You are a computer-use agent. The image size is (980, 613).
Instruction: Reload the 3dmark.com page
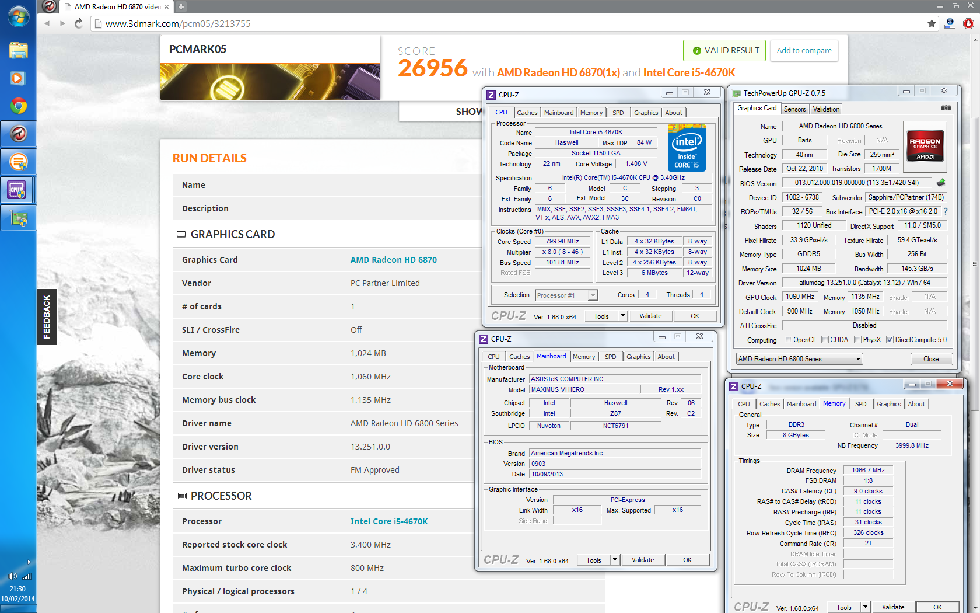[x=79, y=23]
